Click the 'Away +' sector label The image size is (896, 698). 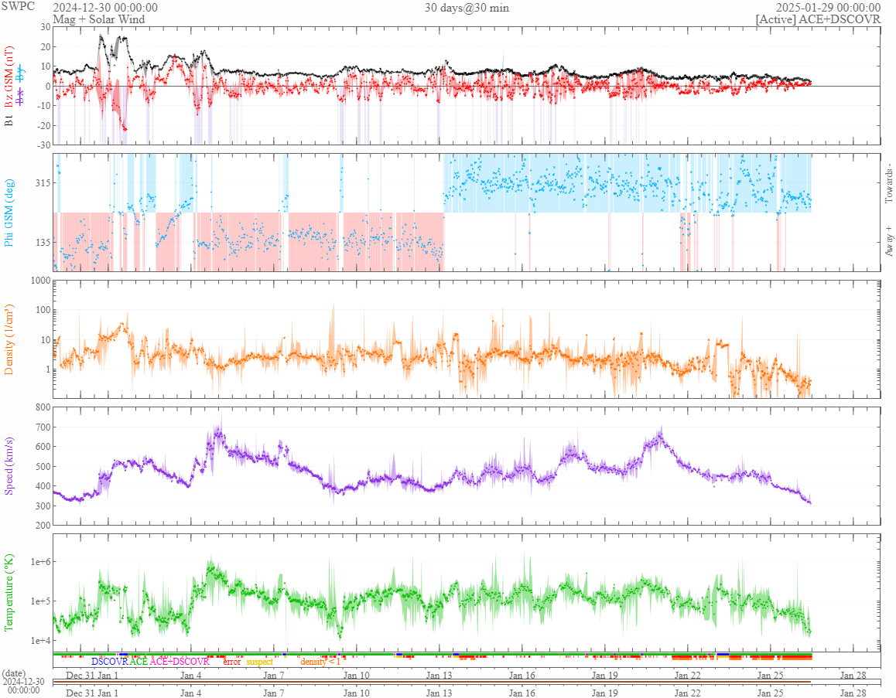click(888, 241)
